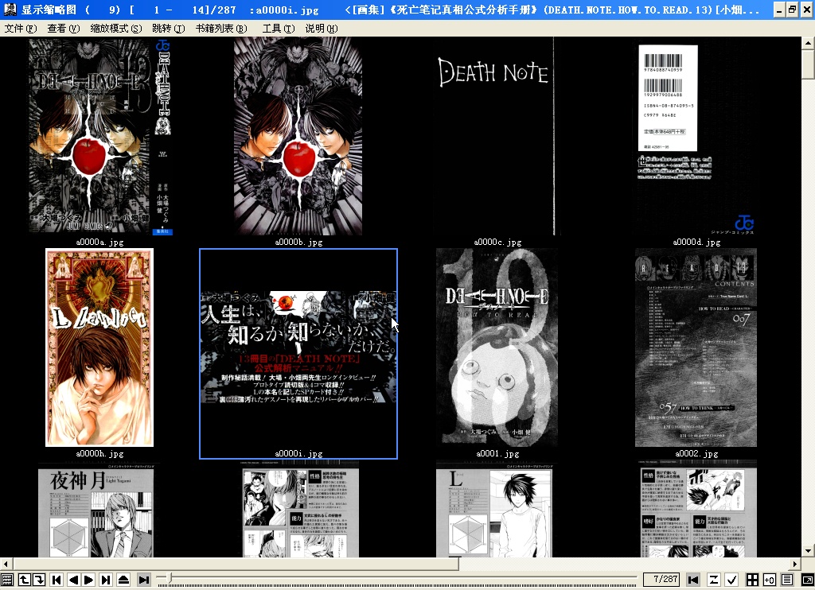Click the a0001.jpg filename label
This screenshot has width=815, height=590.
[498, 453]
